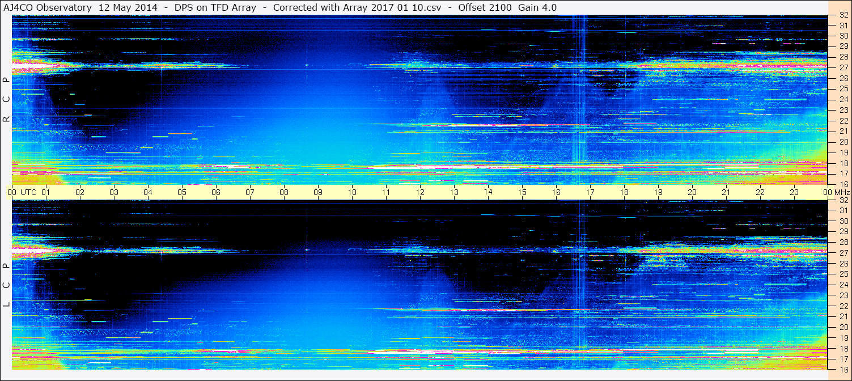Image resolution: width=852 pixels, height=381 pixels.
Task: Select the 22 hour mark on time axis
Action: [760, 192]
